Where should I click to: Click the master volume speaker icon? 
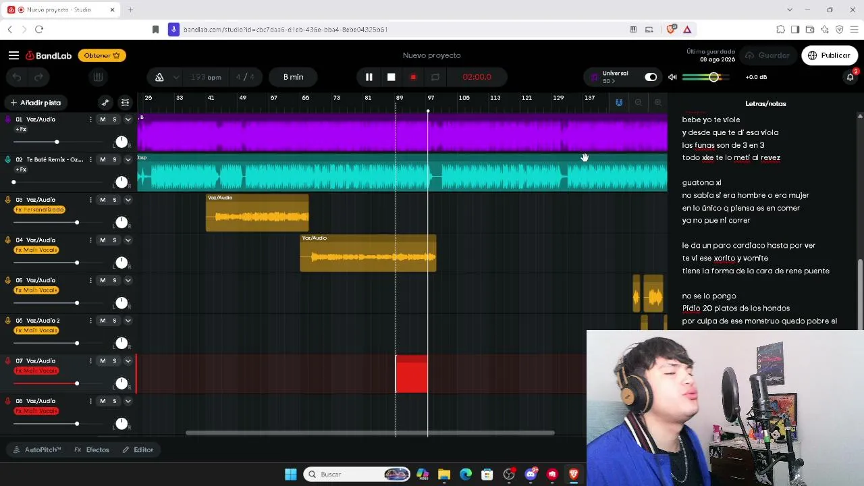[672, 77]
